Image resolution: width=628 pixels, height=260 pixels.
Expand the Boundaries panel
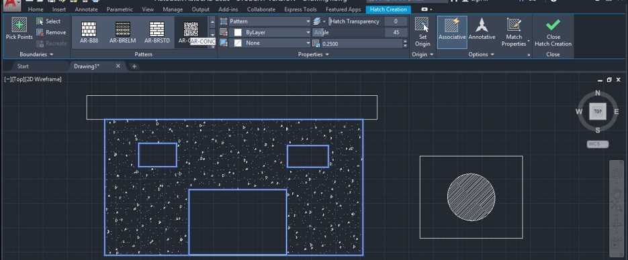coord(36,54)
